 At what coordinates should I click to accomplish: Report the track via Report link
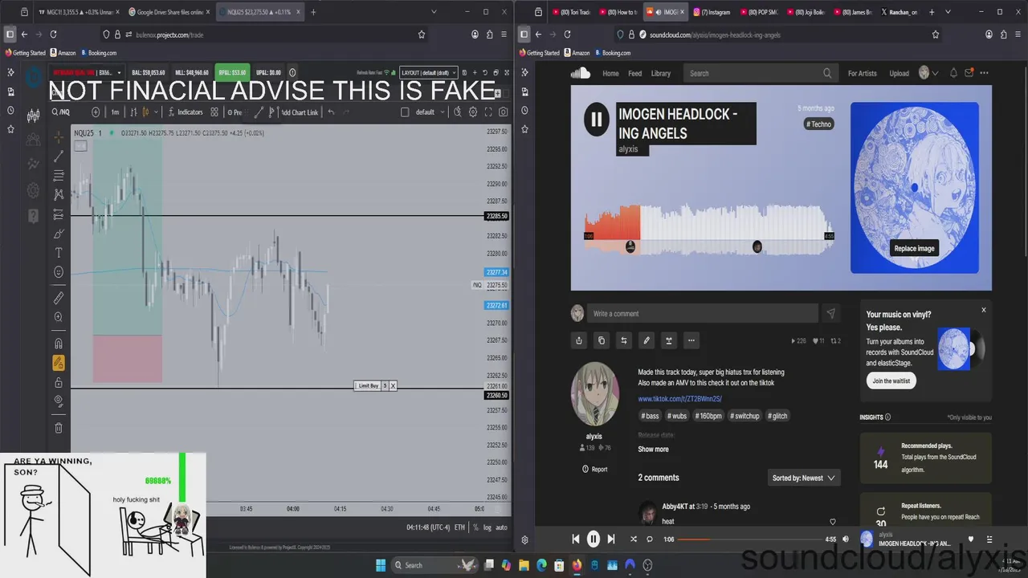[594, 469]
